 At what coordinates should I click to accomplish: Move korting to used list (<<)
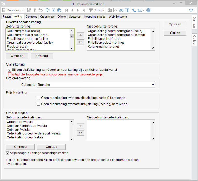[x=81, y=35]
